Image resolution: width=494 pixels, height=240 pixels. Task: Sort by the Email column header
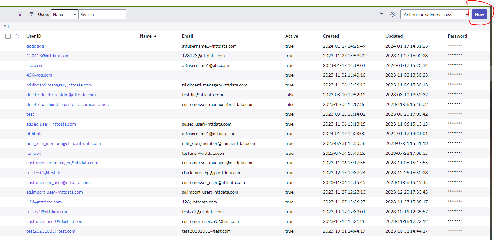[187, 36]
